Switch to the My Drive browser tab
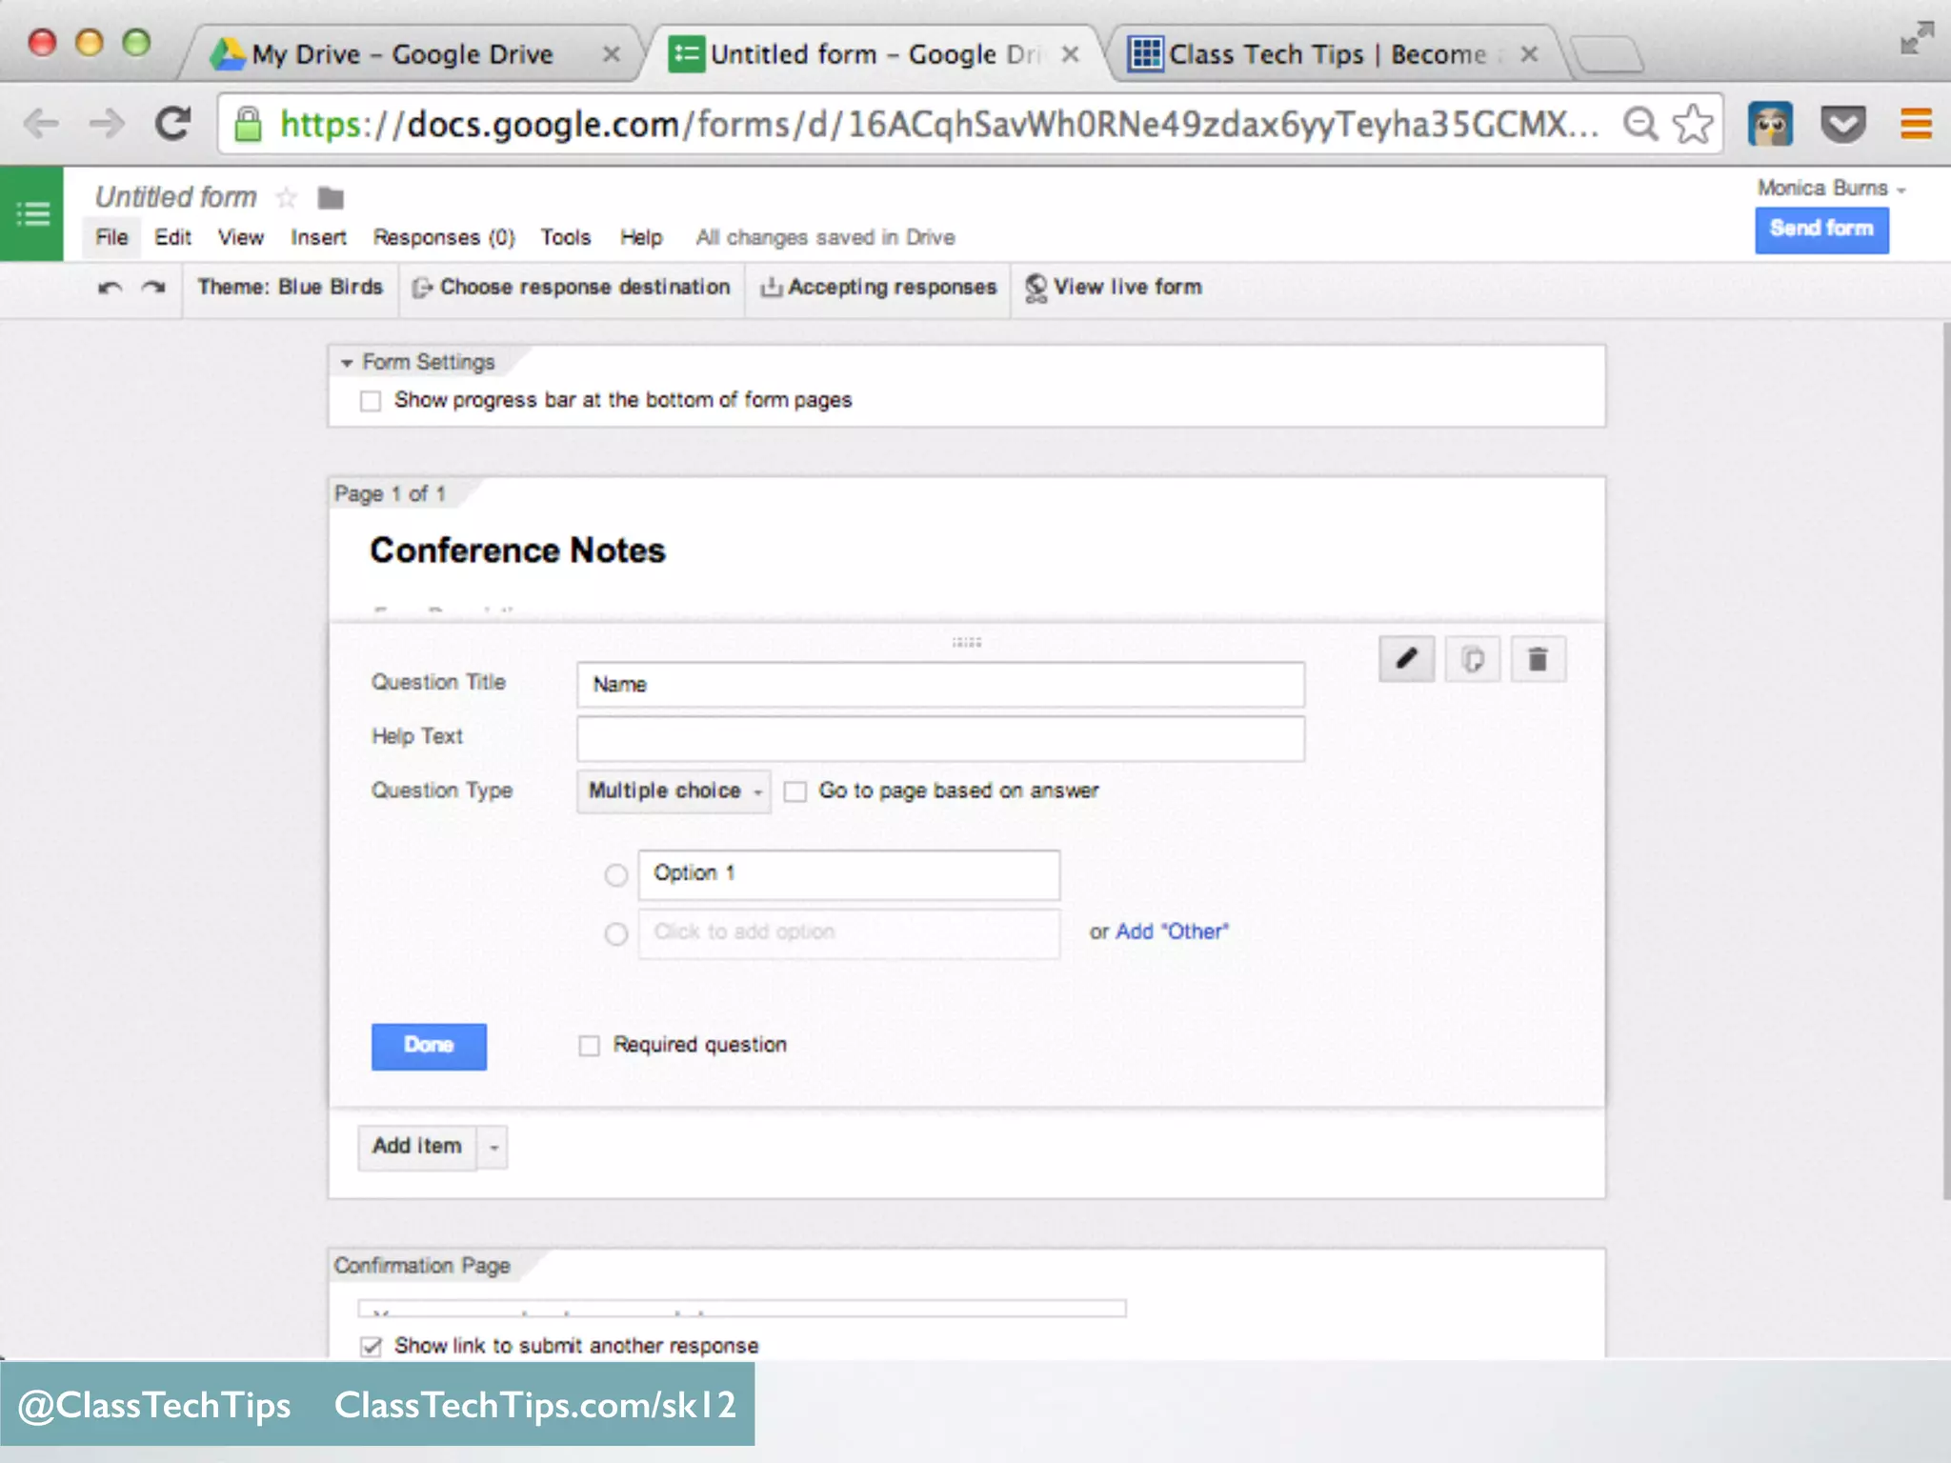1951x1463 pixels. 402,54
